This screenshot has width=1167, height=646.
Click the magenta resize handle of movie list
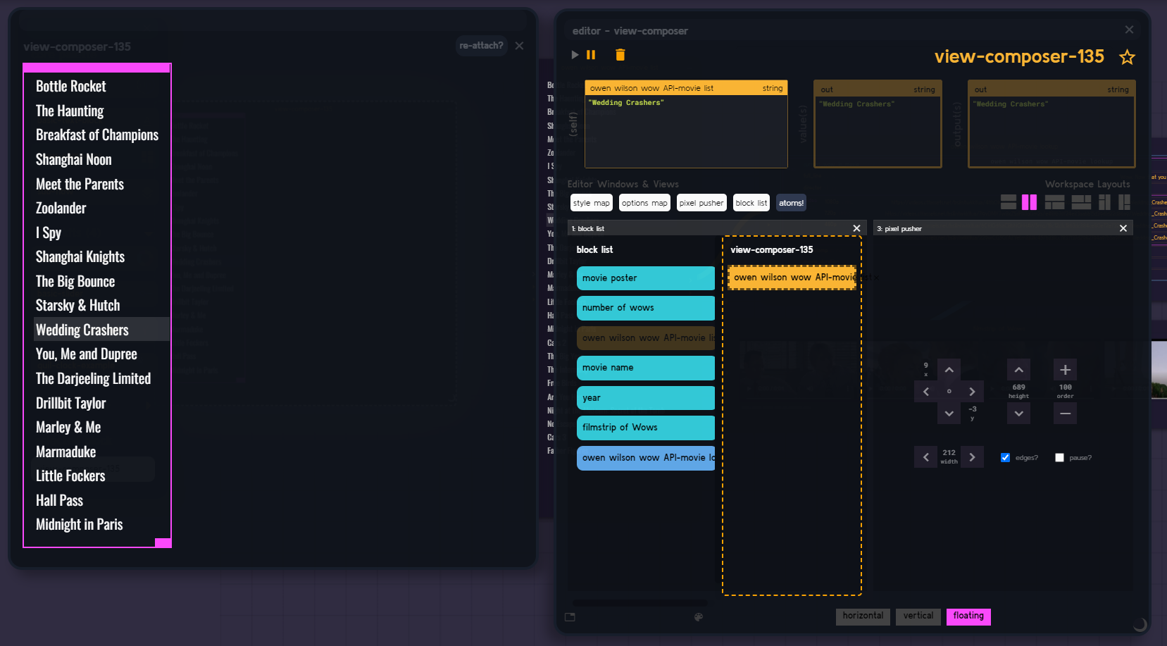tap(163, 542)
